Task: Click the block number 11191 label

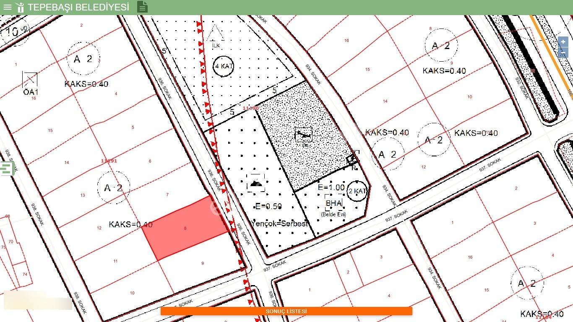Action: pyautogui.click(x=109, y=161)
